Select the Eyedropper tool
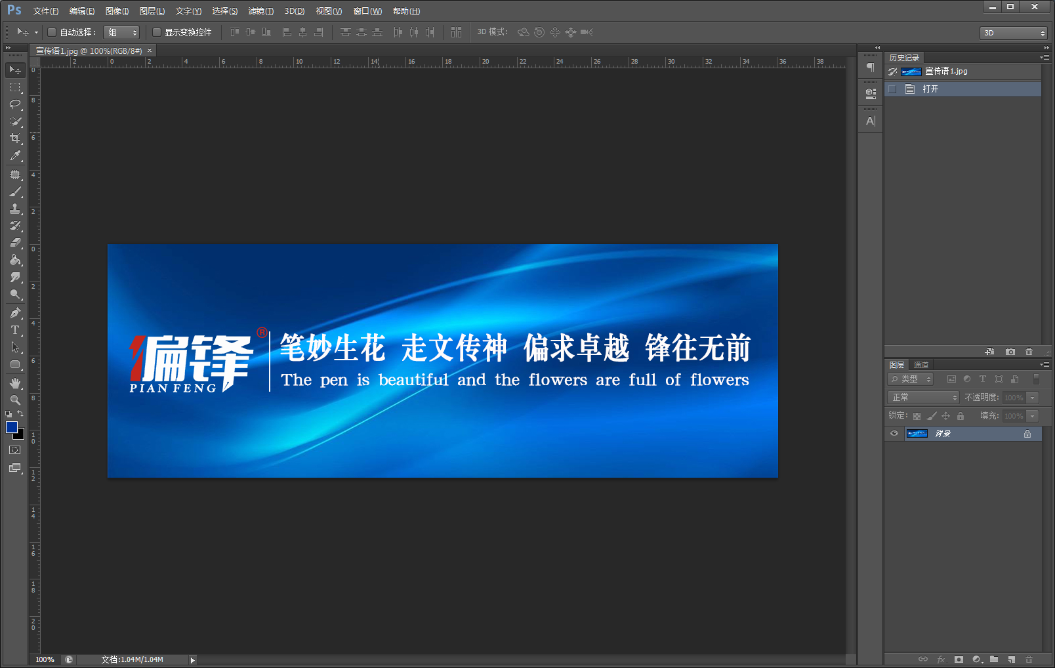1055x668 pixels. coord(15,156)
